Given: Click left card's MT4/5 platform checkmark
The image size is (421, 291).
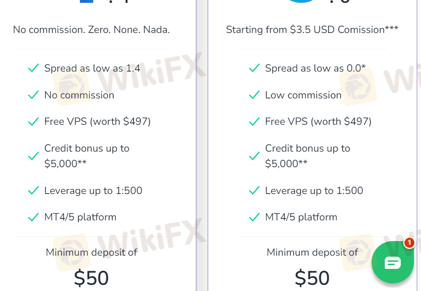Looking at the screenshot, I should click(33, 217).
